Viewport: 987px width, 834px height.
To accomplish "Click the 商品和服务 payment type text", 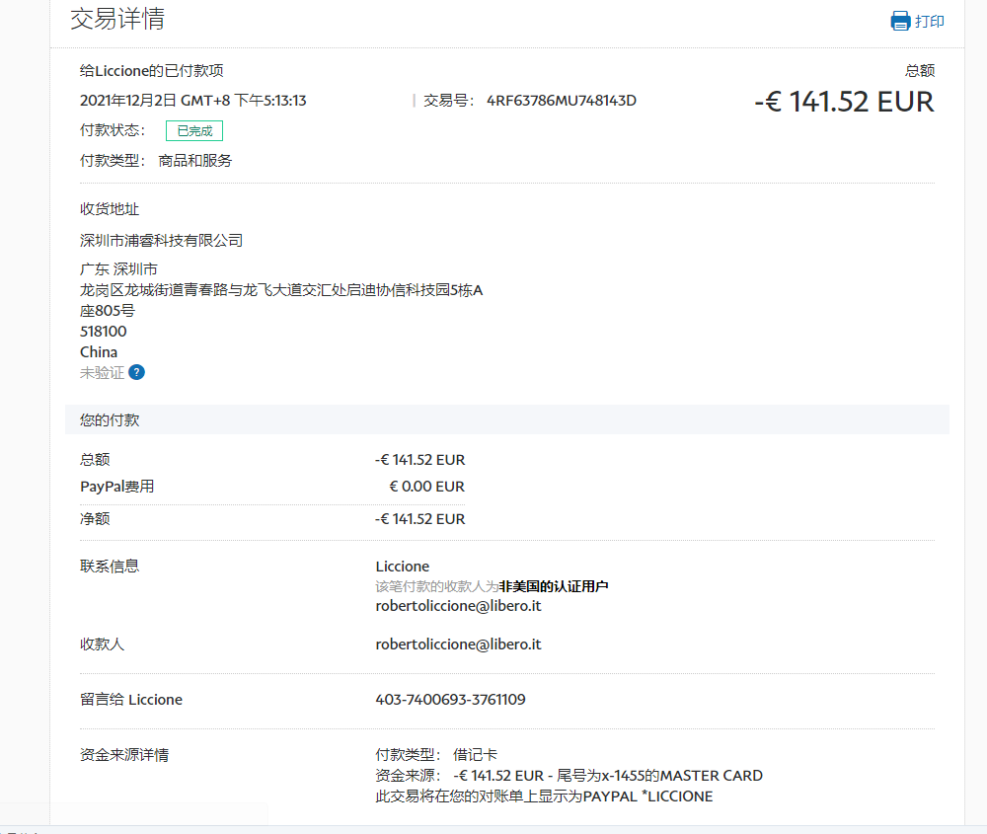I will coord(195,160).
